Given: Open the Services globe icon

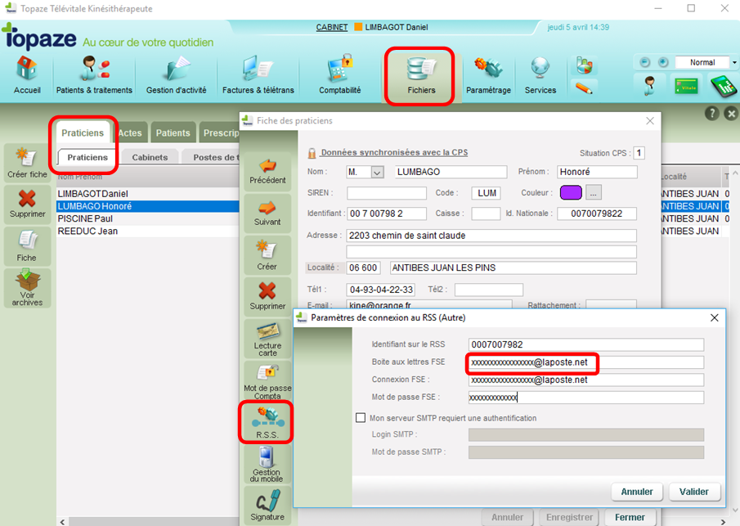Looking at the screenshot, I should tap(540, 74).
